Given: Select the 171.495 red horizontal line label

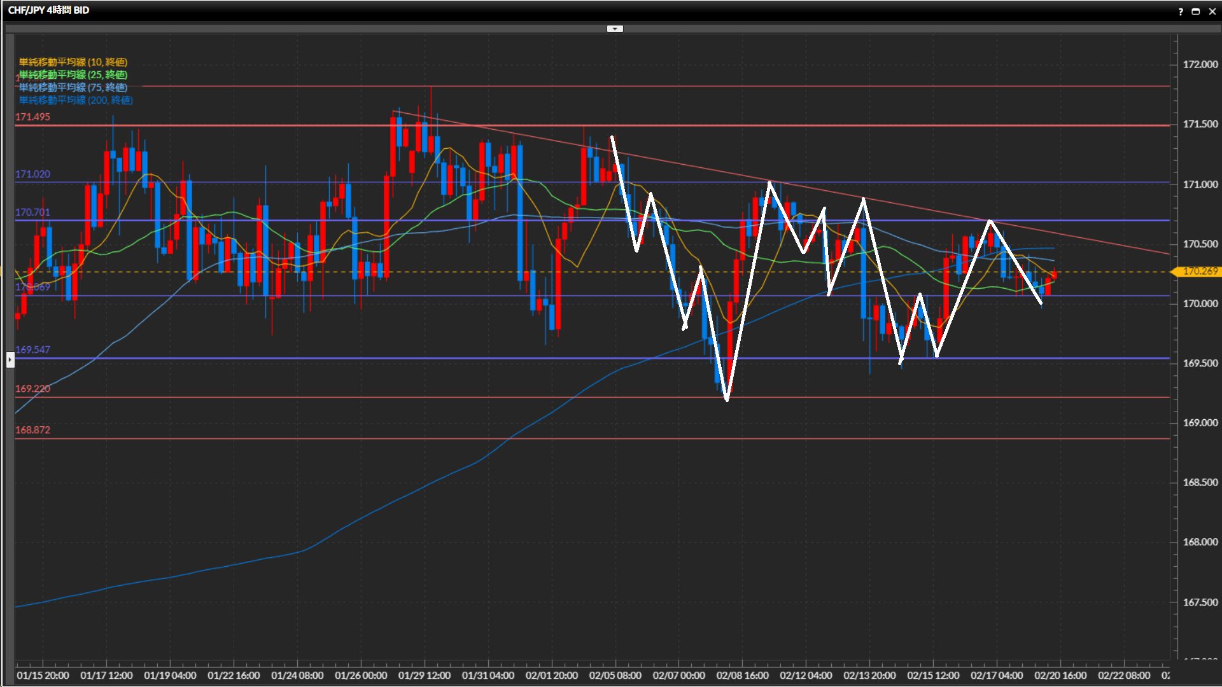Looking at the screenshot, I should coord(32,117).
